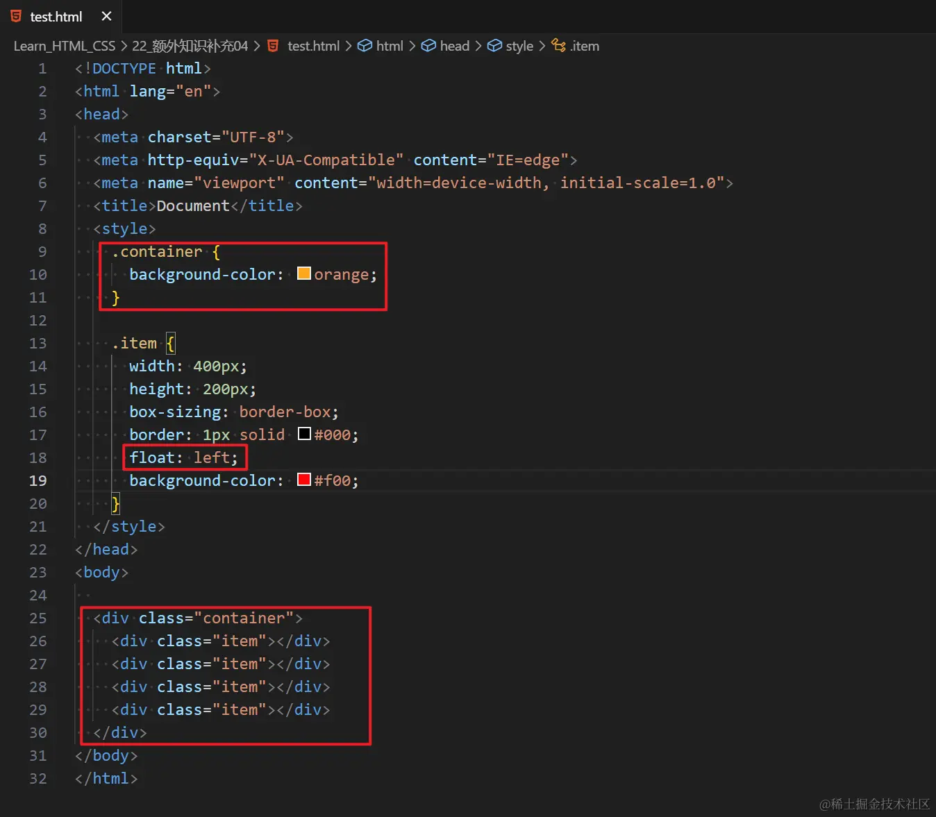Screen dimensions: 936x817
Task: Click div class="container" opening tag
Action: point(198,618)
